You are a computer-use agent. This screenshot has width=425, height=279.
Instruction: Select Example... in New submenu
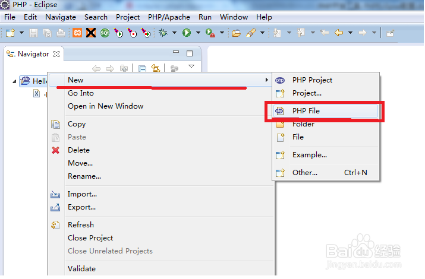tap(310, 155)
